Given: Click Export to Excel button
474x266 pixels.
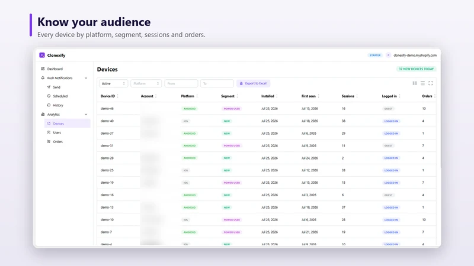Looking at the screenshot, I should coord(253,83).
